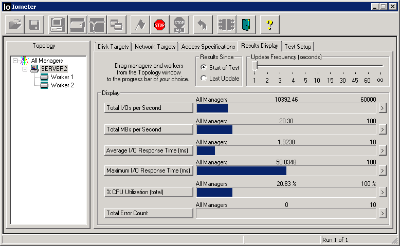Click the Update Frequency slider handle

click(255, 66)
